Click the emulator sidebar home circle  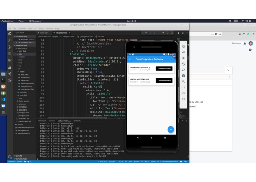point(183,93)
